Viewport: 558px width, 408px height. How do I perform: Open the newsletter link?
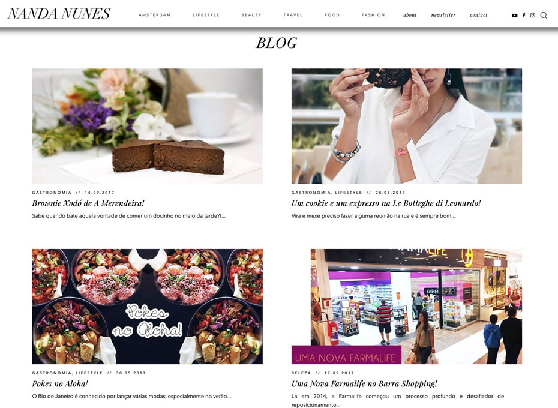443,15
